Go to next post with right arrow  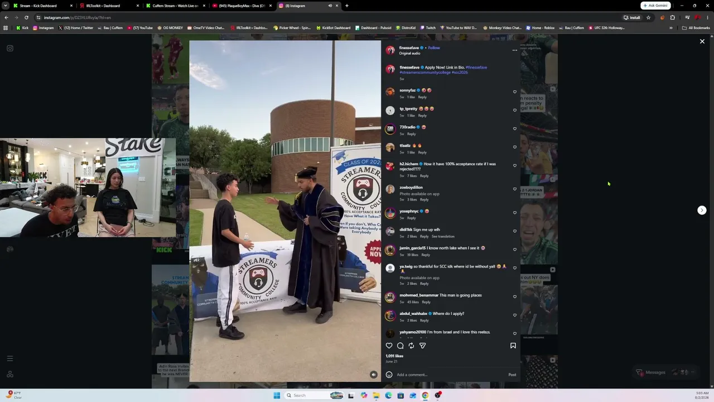pos(702,210)
